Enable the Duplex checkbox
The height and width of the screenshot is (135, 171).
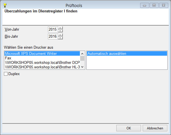(x=6, y=74)
